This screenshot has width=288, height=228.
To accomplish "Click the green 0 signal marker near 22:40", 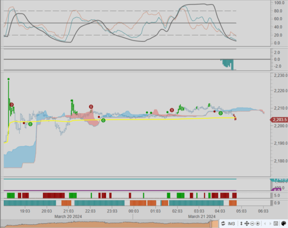I will [x=103, y=120].
